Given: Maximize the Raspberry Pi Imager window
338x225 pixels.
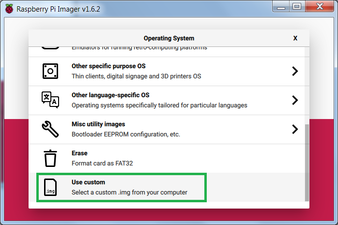Looking at the screenshot, I should (297, 6).
